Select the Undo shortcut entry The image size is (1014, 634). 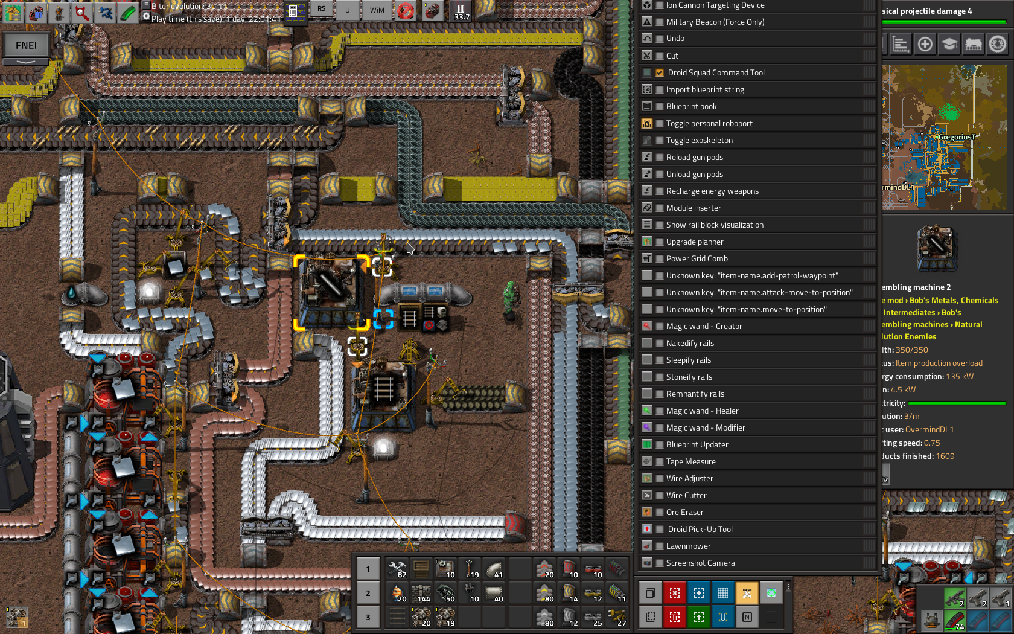click(758, 38)
